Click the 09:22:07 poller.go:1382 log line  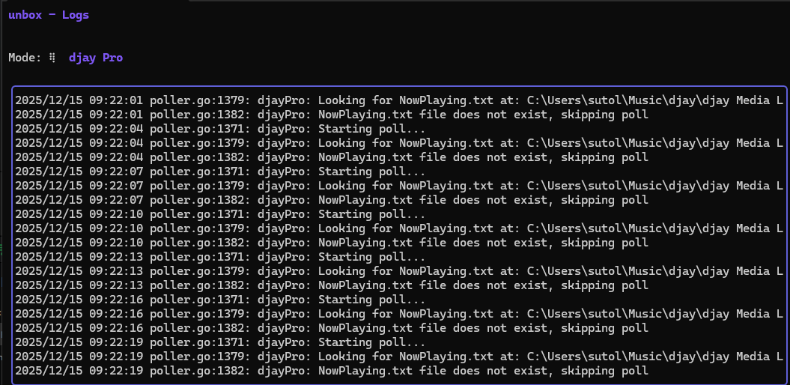click(x=331, y=200)
